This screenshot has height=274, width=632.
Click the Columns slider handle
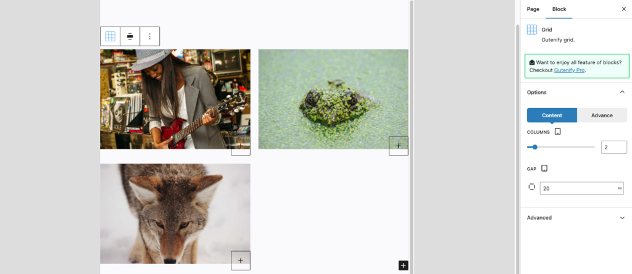point(535,147)
